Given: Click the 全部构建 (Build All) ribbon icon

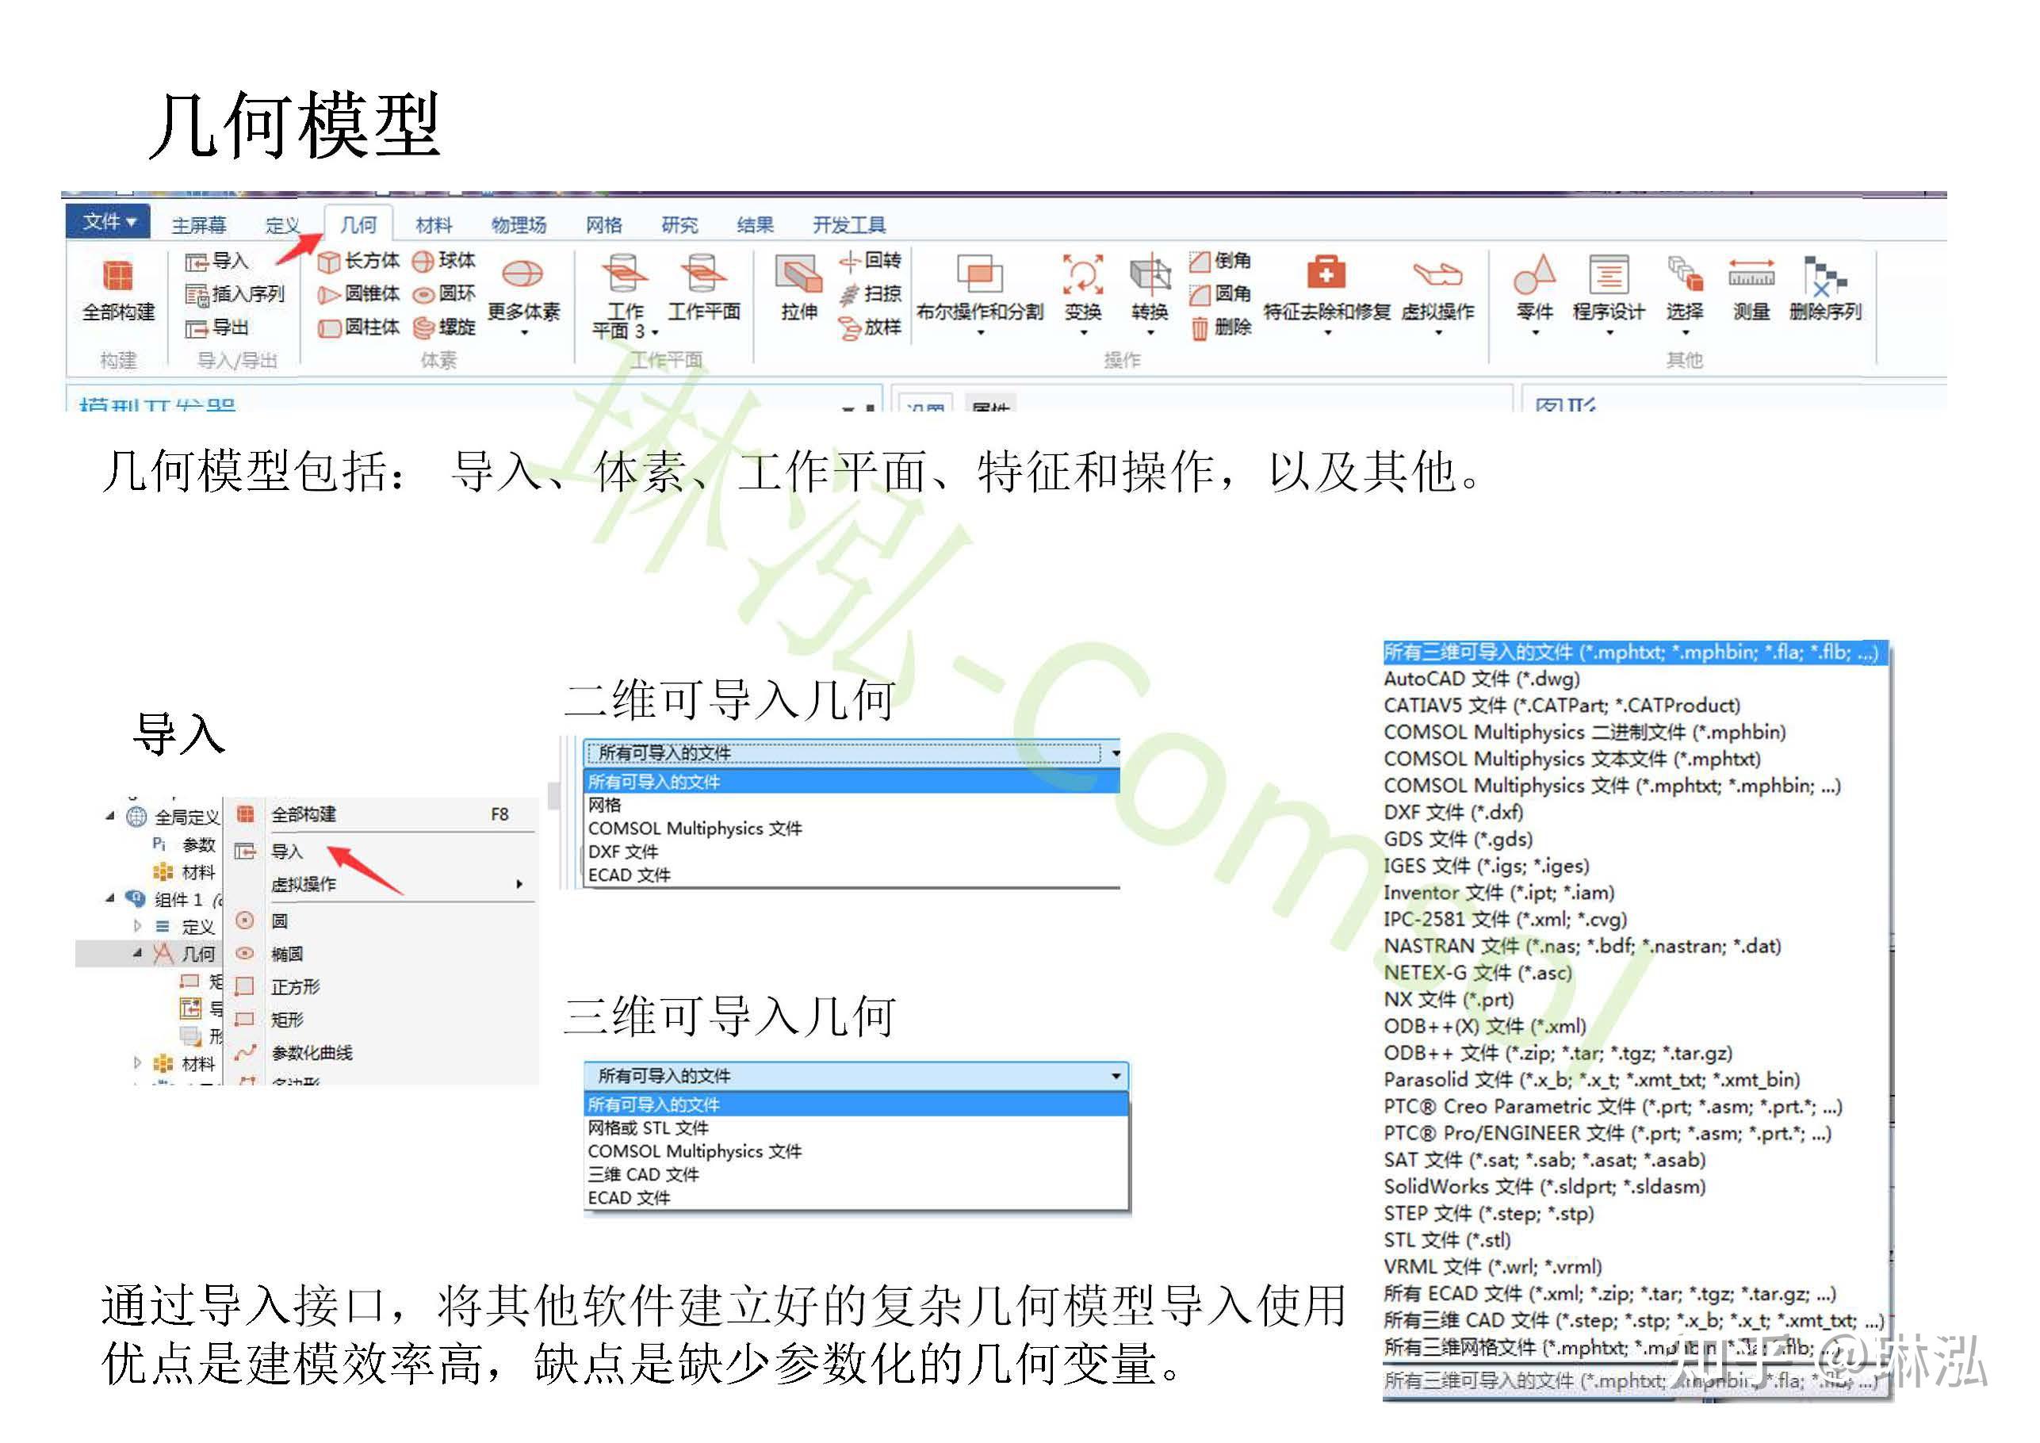Looking at the screenshot, I should 117,277.
